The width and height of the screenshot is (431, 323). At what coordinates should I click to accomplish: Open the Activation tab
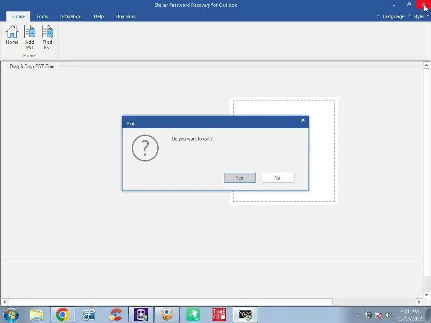[71, 16]
